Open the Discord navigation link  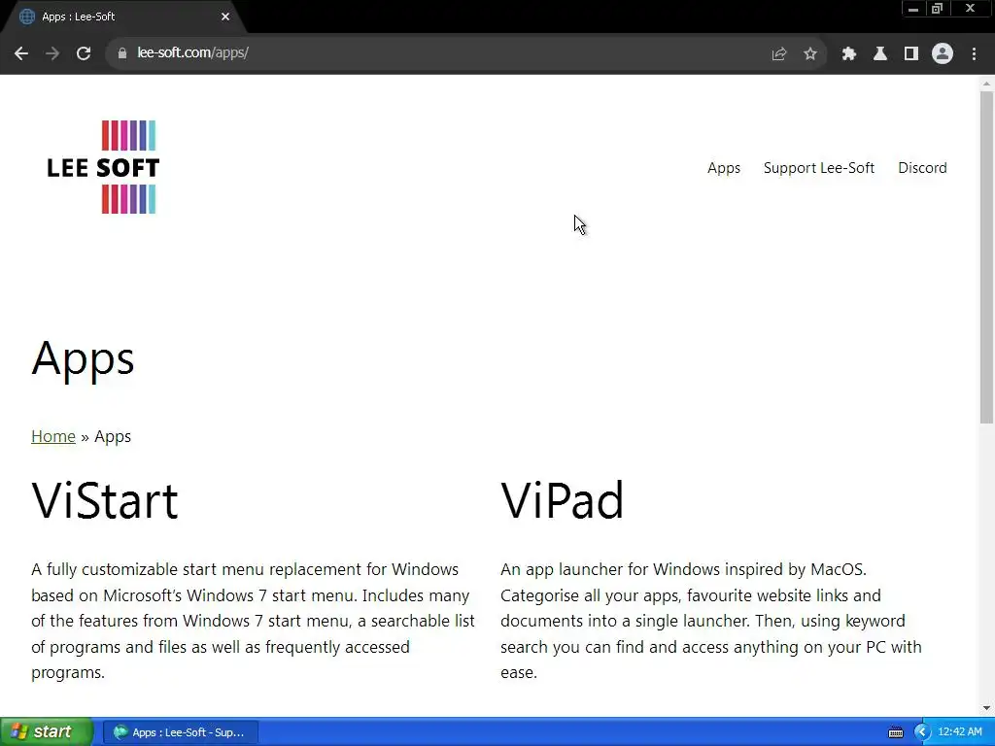pos(922,167)
